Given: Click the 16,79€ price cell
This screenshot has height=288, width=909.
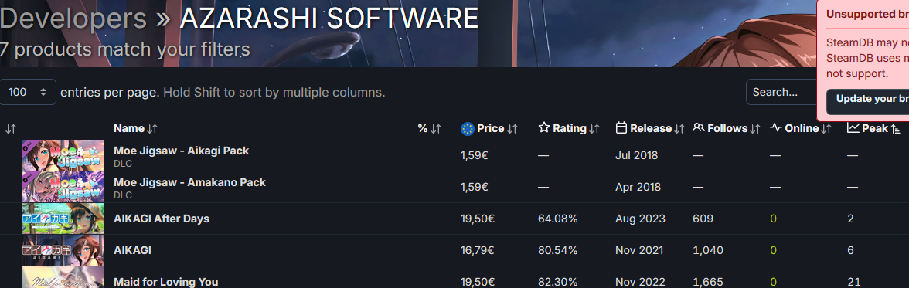Looking at the screenshot, I should coord(477,250).
